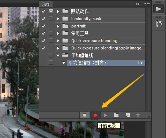This screenshot has width=166, height=138.
Task: Toggle dialog box for 平均值堆栈（对齐）action
Action: pyautogui.click(x=51, y=63)
